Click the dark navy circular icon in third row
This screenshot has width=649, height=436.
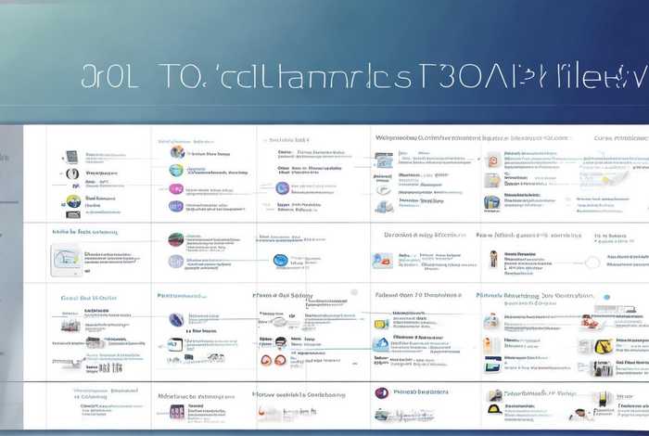(176, 320)
